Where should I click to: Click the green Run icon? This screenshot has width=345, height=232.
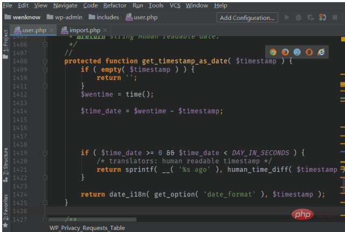[287, 17]
